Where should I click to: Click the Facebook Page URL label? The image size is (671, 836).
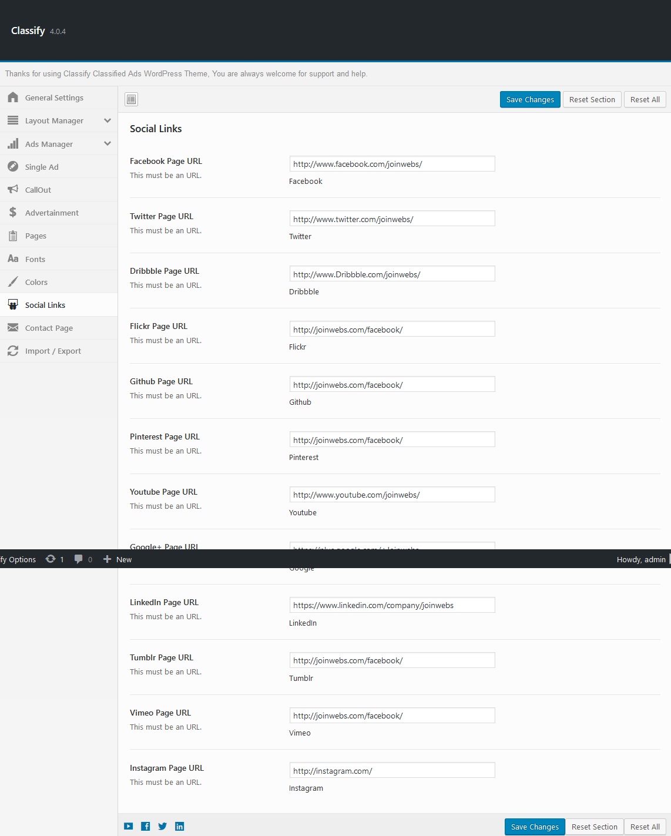pos(166,161)
